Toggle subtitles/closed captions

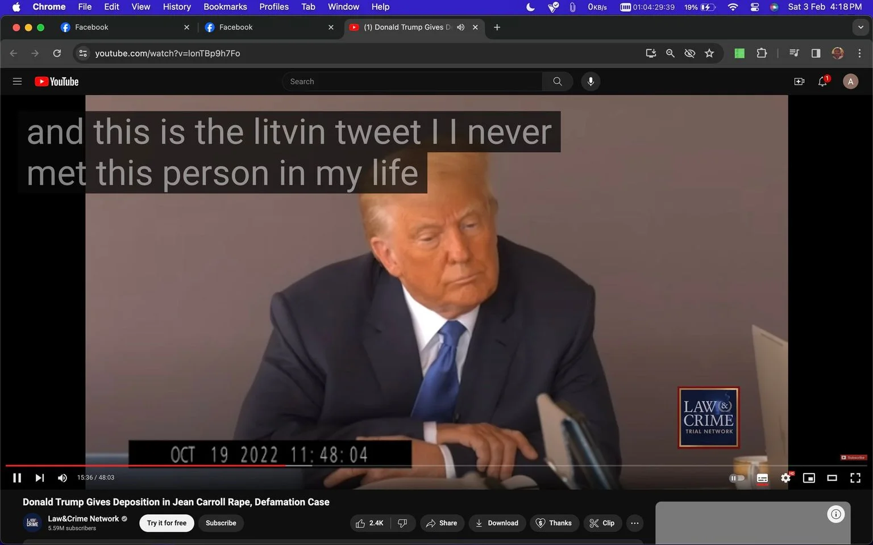pos(762,478)
